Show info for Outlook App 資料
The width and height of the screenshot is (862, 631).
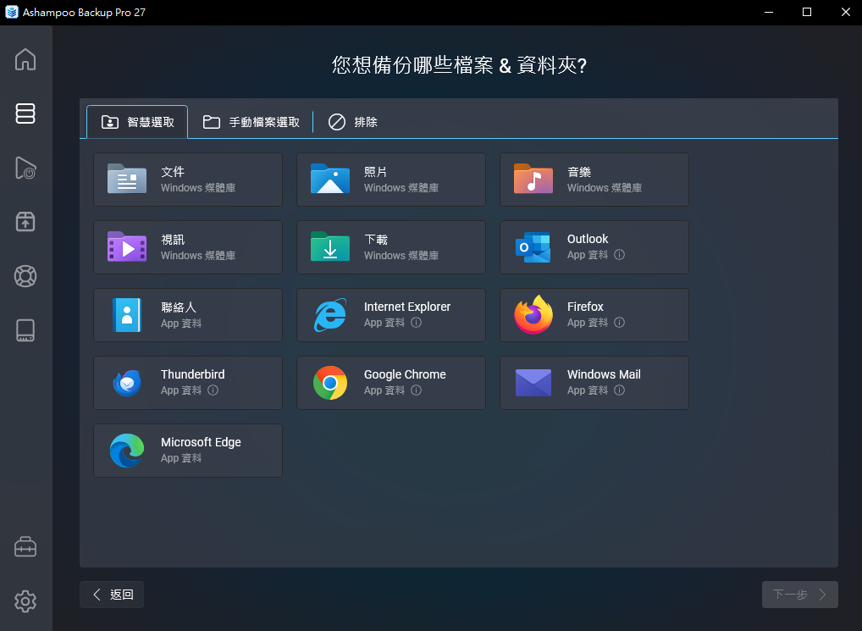tap(619, 254)
